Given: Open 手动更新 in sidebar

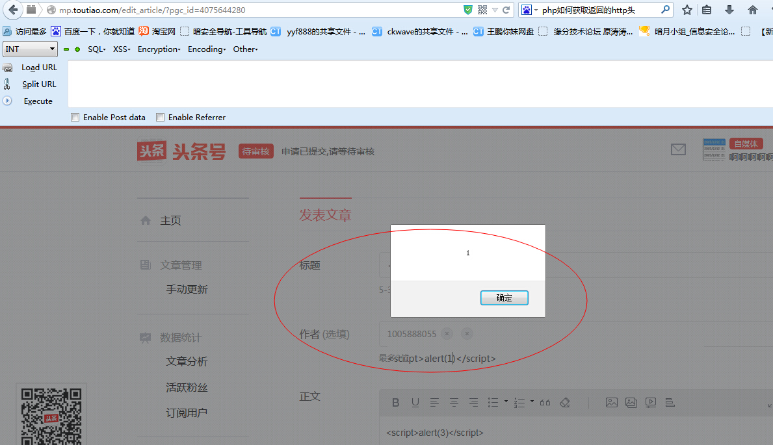Looking at the screenshot, I should tap(187, 289).
